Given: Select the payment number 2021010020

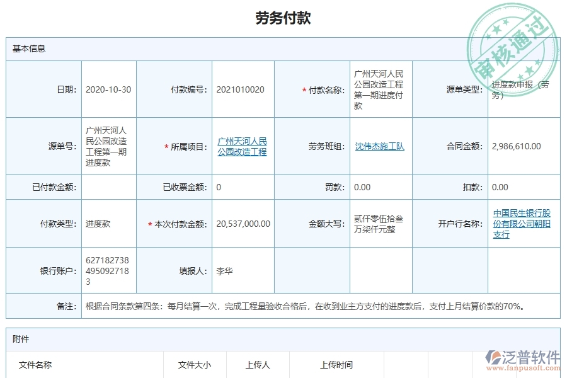Looking at the screenshot, I should 241,89.
